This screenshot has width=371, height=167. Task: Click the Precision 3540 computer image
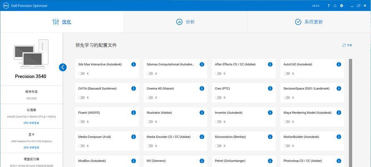tap(31, 54)
